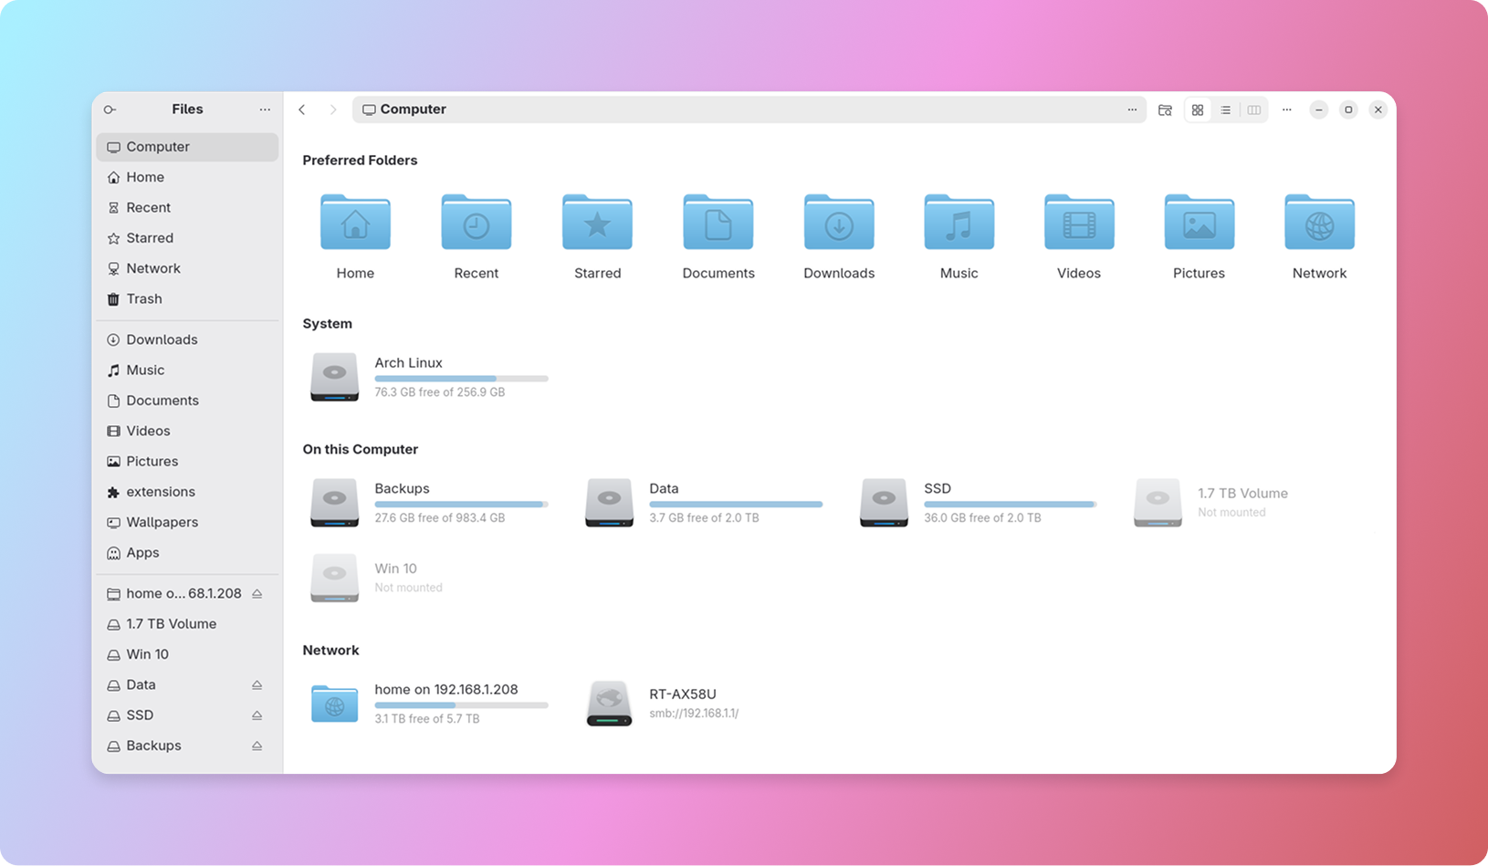Select Recent in the sidebar
Viewport: 1488px width, 866px height.
pyautogui.click(x=187, y=207)
